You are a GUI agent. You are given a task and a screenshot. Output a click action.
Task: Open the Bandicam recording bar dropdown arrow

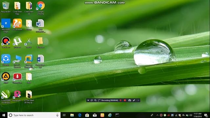(88, 100)
